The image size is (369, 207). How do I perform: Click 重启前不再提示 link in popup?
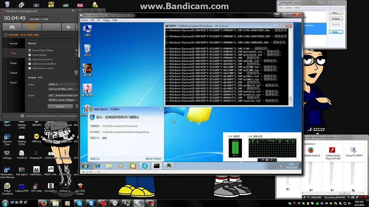pos(154,159)
